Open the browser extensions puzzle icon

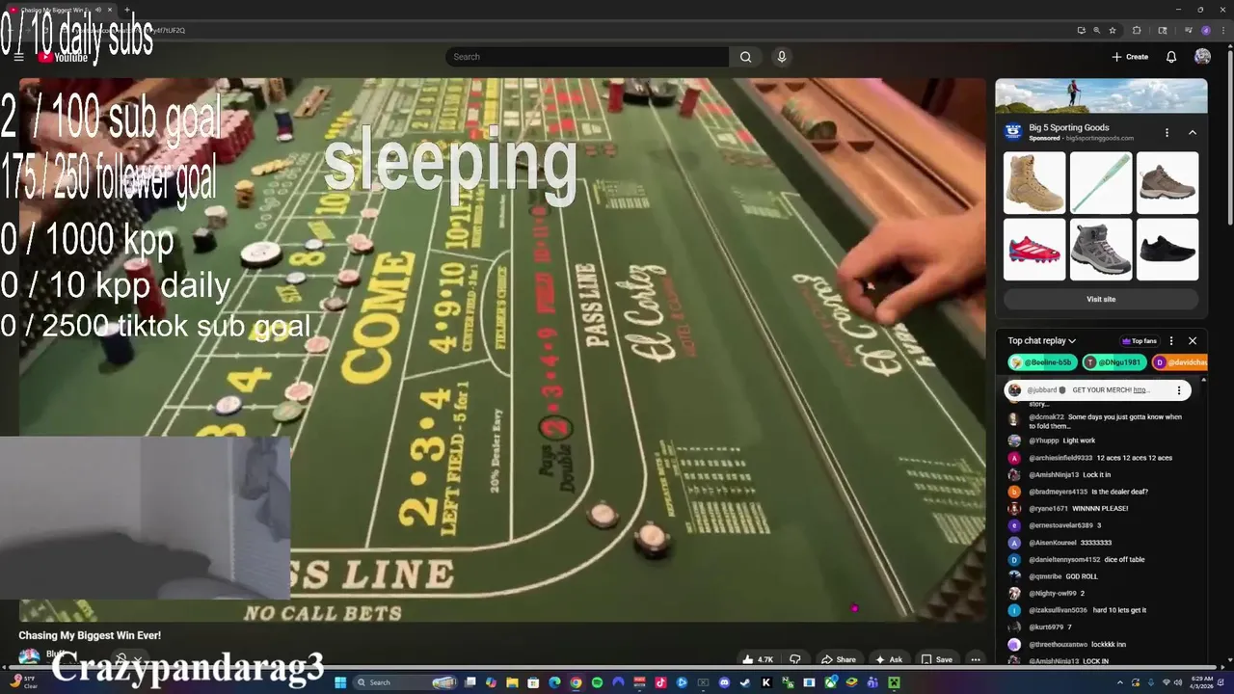[1137, 30]
